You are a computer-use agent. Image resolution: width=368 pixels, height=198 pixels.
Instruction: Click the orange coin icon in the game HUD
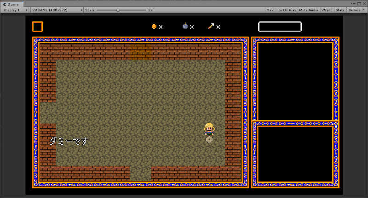tap(154, 27)
